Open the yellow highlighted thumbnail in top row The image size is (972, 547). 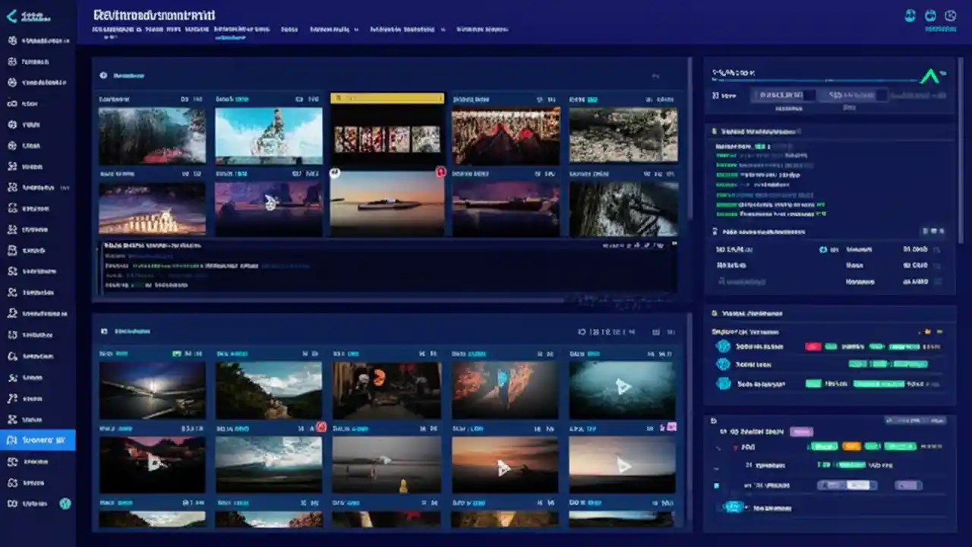387,98
